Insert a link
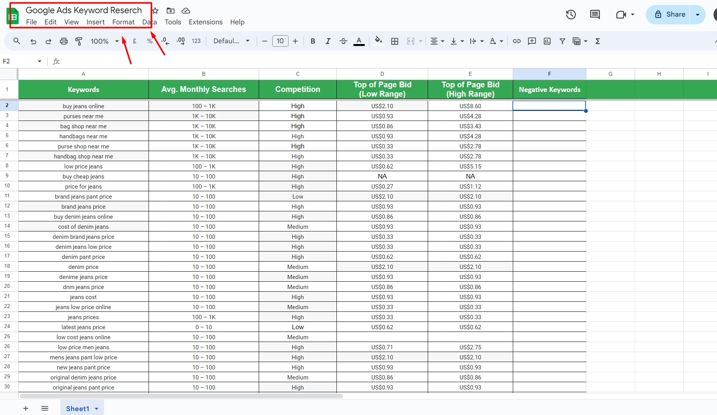 (x=517, y=41)
